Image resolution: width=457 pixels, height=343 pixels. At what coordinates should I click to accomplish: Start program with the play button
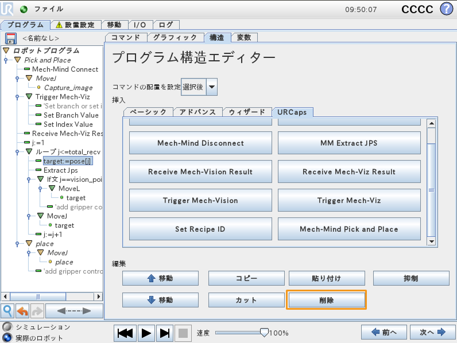point(146,333)
